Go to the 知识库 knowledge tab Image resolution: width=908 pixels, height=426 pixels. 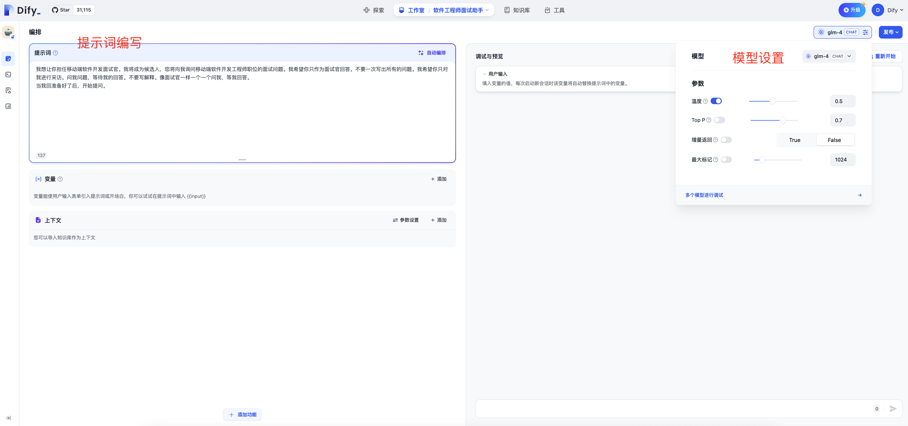(517, 10)
